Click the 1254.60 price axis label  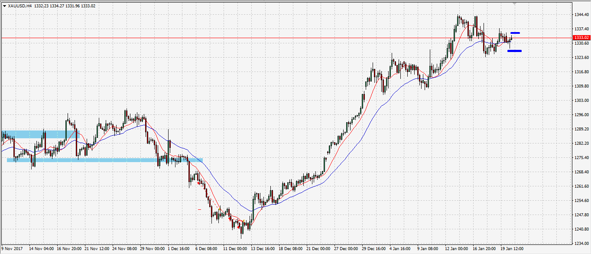click(581, 201)
